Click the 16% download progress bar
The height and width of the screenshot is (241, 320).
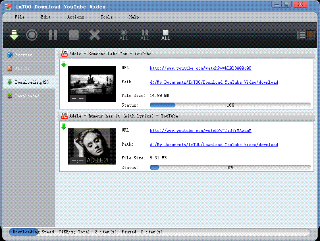click(230, 105)
